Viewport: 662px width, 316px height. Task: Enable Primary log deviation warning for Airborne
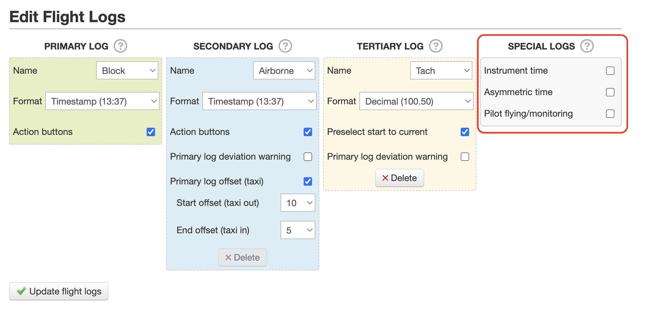pyautogui.click(x=308, y=157)
